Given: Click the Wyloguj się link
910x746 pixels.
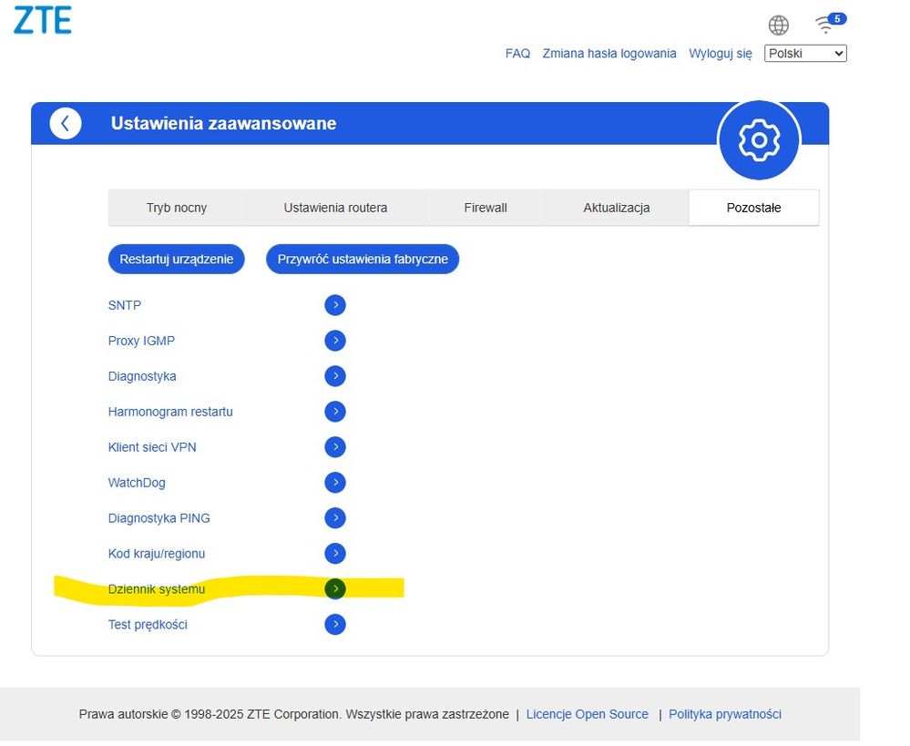Looking at the screenshot, I should pyautogui.click(x=720, y=53).
